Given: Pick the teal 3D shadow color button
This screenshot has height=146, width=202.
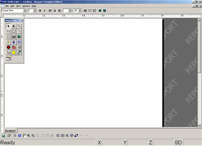Looking at the screenshot, I should coord(105,11).
